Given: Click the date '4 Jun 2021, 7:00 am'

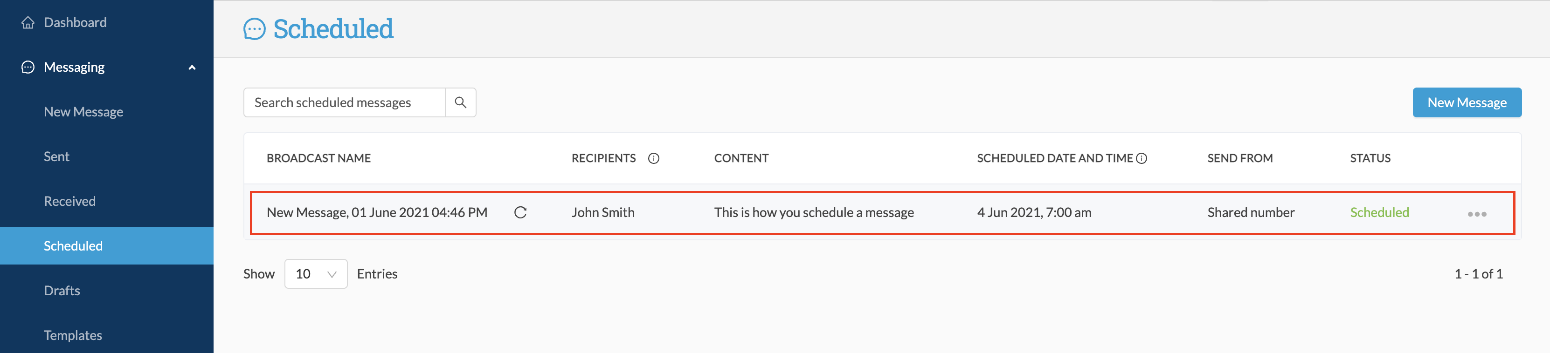Looking at the screenshot, I should [x=1034, y=212].
